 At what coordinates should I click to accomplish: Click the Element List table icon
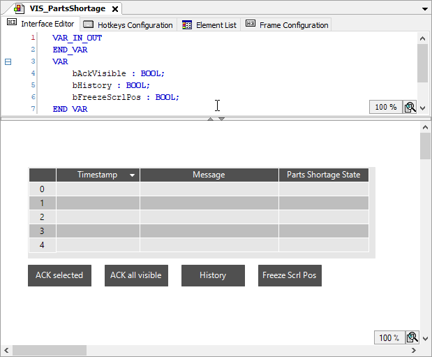point(187,25)
